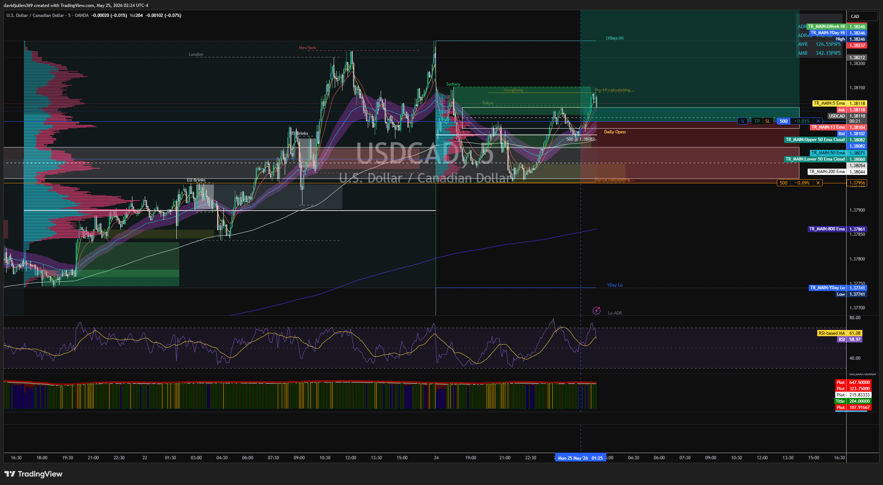Click the green Title 204.00000 label
Image resolution: width=883 pixels, height=485 pixels.
[x=853, y=402]
